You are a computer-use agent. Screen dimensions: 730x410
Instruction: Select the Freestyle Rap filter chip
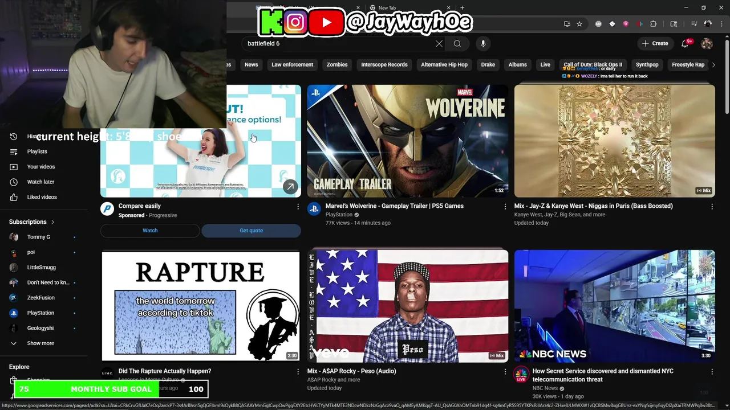(688, 65)
